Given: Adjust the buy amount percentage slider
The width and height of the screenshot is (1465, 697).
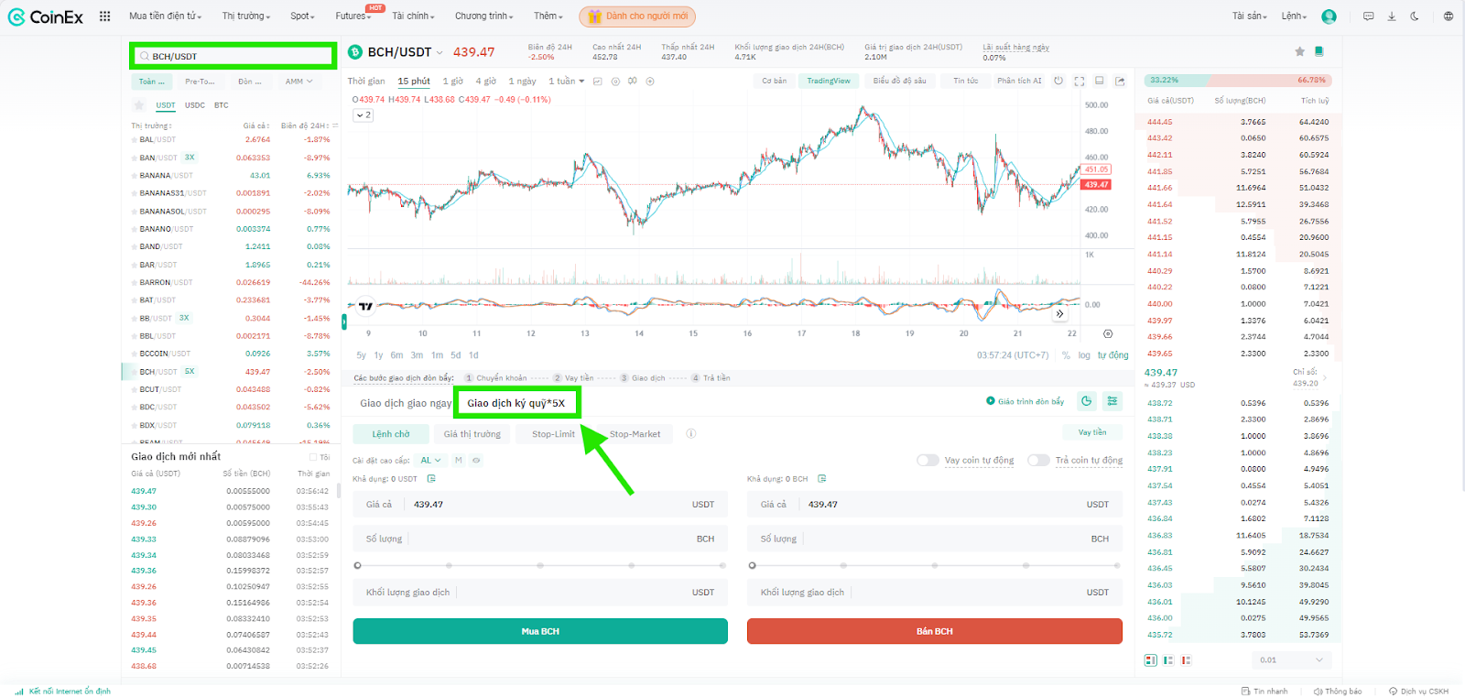Looking at the screenshot, I should [x=540, y=566].
